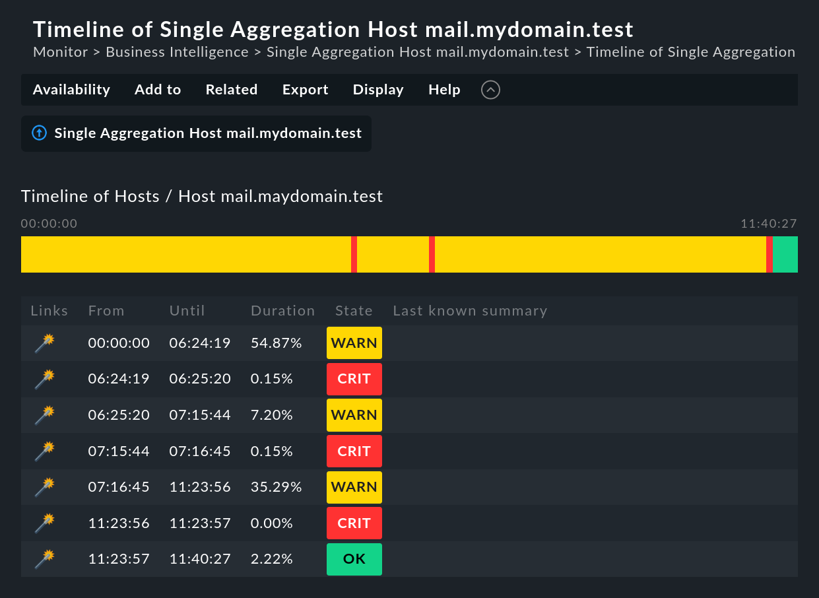Viewport: 819px width, 598px height.
Task: Click the first red CRIT stripe in the timeline bar
Action: [354, 254]
